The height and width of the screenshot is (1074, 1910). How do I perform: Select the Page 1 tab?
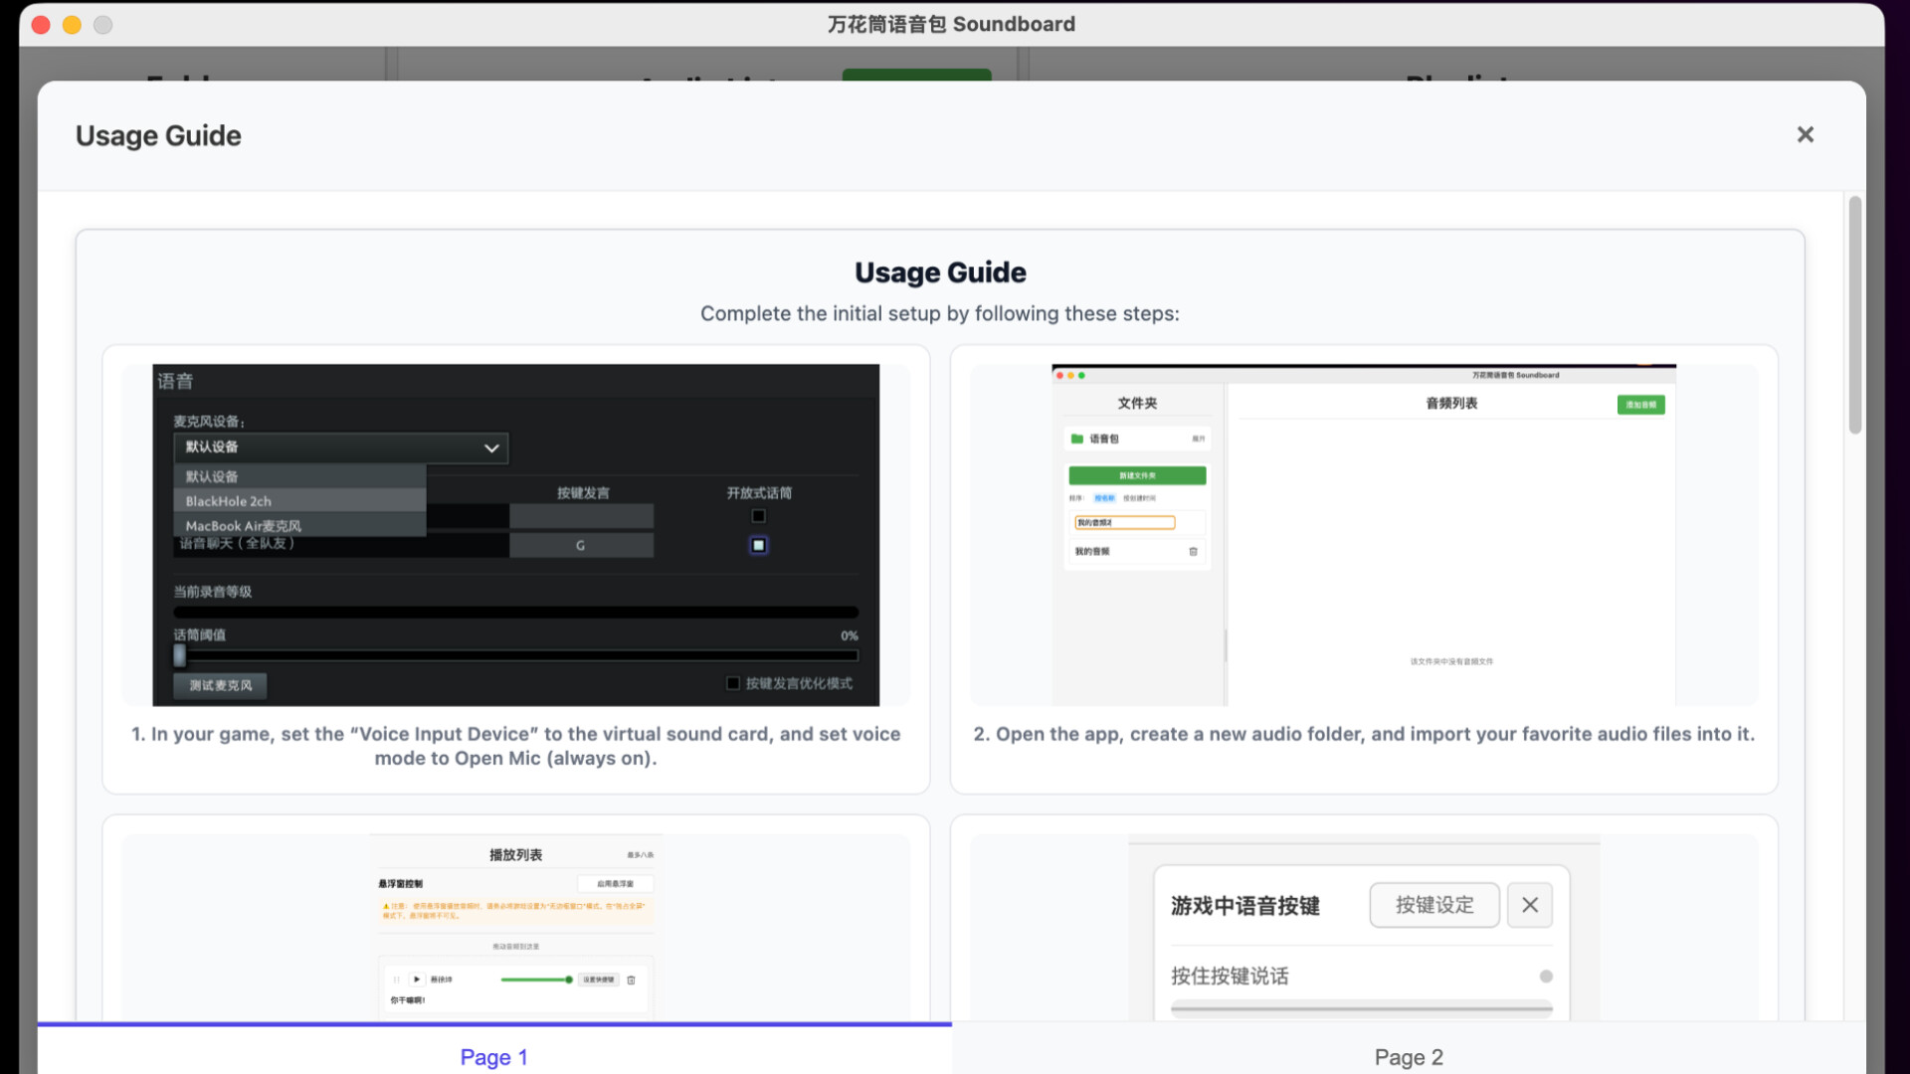point(494,1057)
